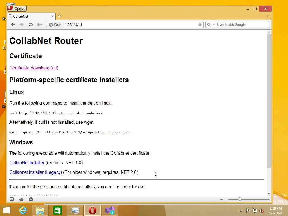Screen dimensions: 288x216
Task: Open the Collabnet Installer (Legacy) link
Action: point(36,172)
